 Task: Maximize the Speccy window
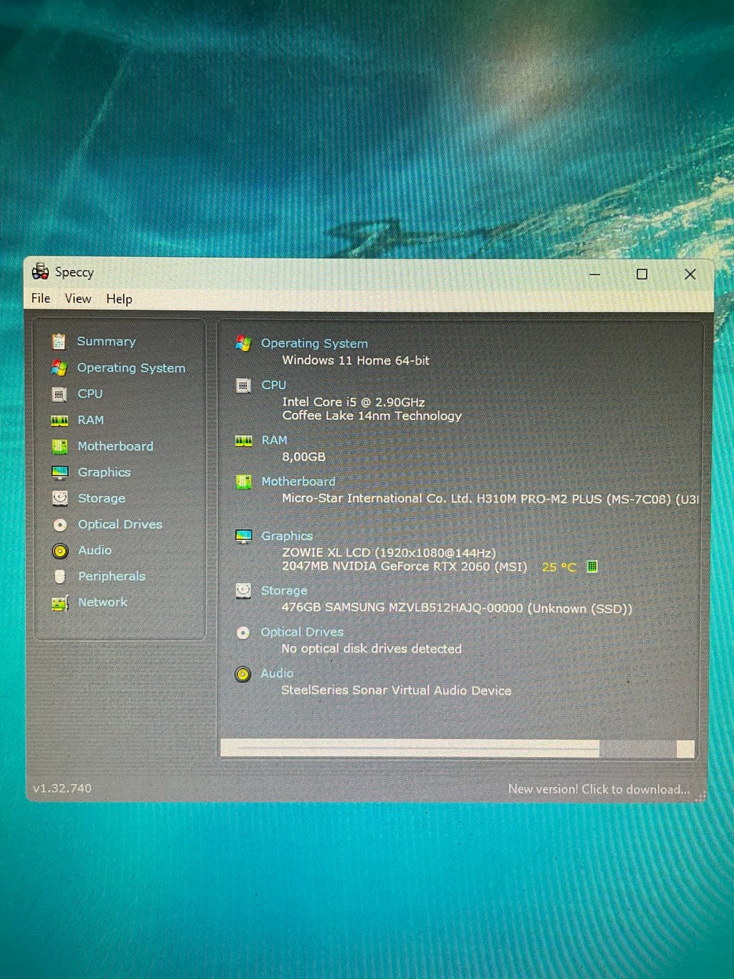[x=642, y=274]
